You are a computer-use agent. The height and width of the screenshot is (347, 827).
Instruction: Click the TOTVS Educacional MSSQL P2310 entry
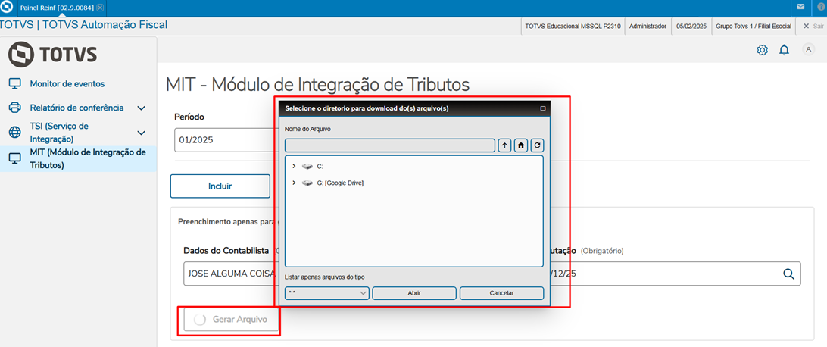(573, 26)
